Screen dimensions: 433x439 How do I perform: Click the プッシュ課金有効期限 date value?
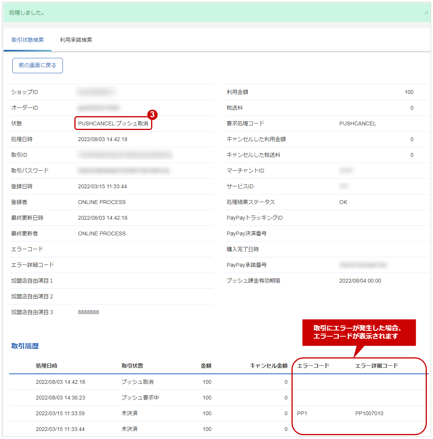click(x=360, y=281)
